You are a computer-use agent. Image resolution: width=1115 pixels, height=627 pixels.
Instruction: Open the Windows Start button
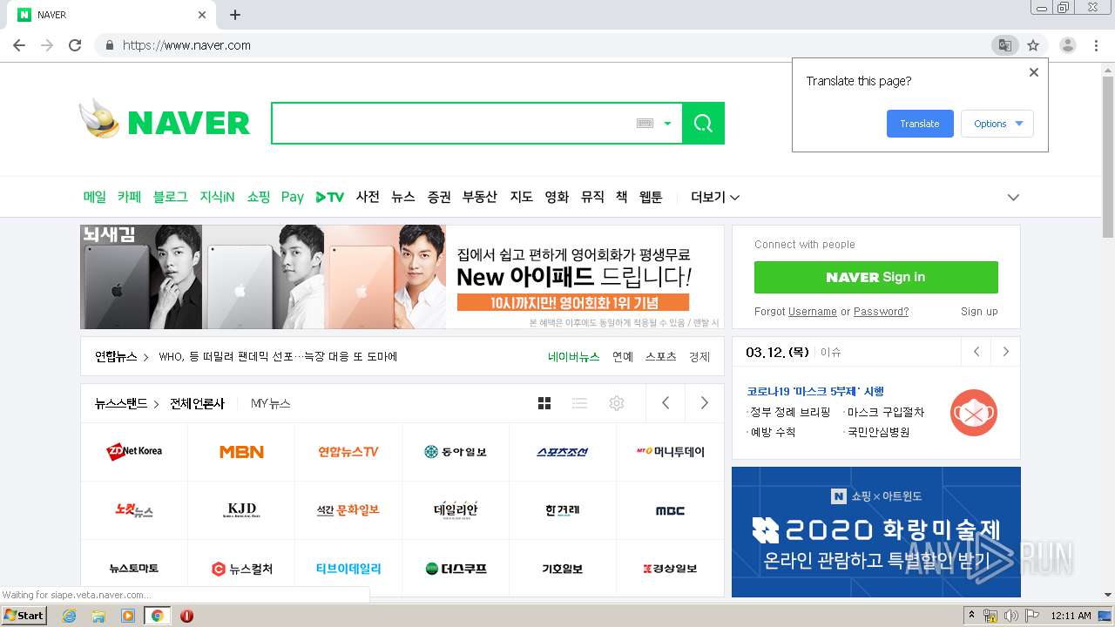pyautogui.click(x=24, y=616)
